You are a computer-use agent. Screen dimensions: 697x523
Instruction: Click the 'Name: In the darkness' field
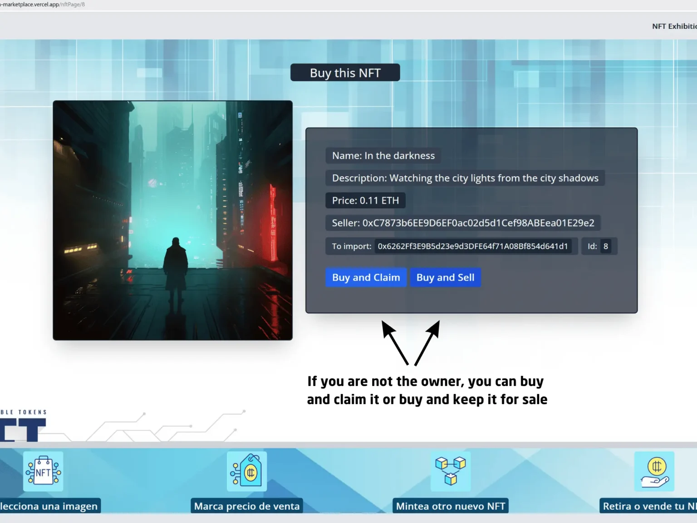pyautogui.click(x=383, y=155)
